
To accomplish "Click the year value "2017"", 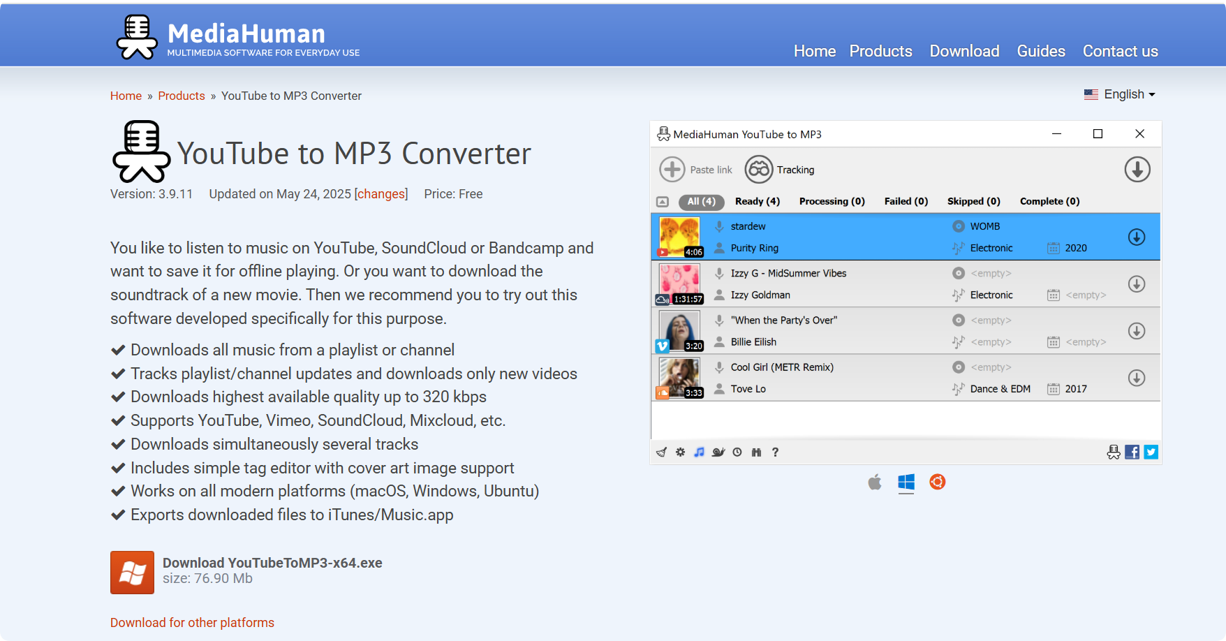I will 1076,388.
